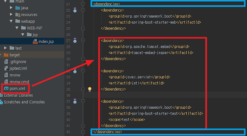
Task: Click the .gitignore file icon
Action: (6, 62)
